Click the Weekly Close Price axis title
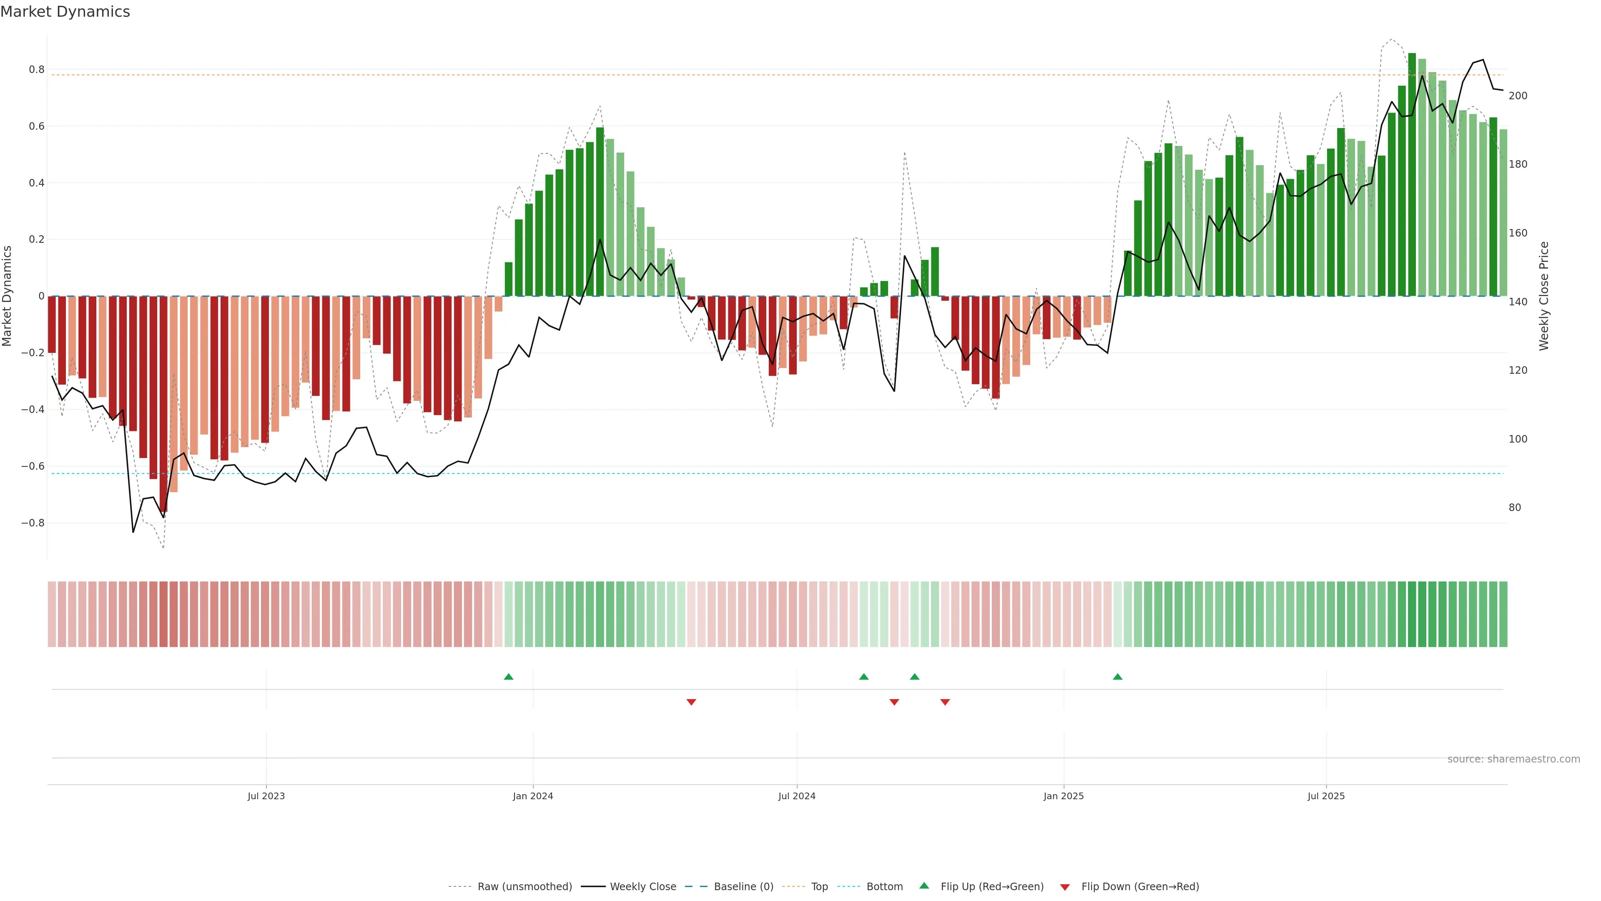 [x=1544, y=296]
